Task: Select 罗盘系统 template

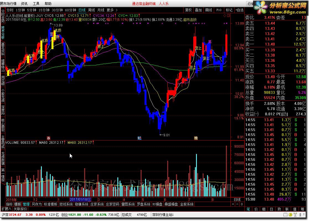Action: point(144,204)
